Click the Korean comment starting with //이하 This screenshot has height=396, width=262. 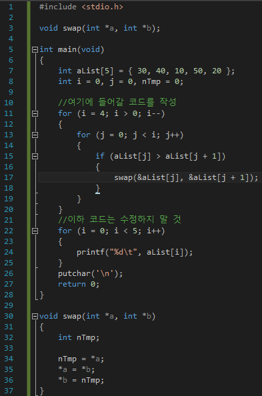click(119, 219)
